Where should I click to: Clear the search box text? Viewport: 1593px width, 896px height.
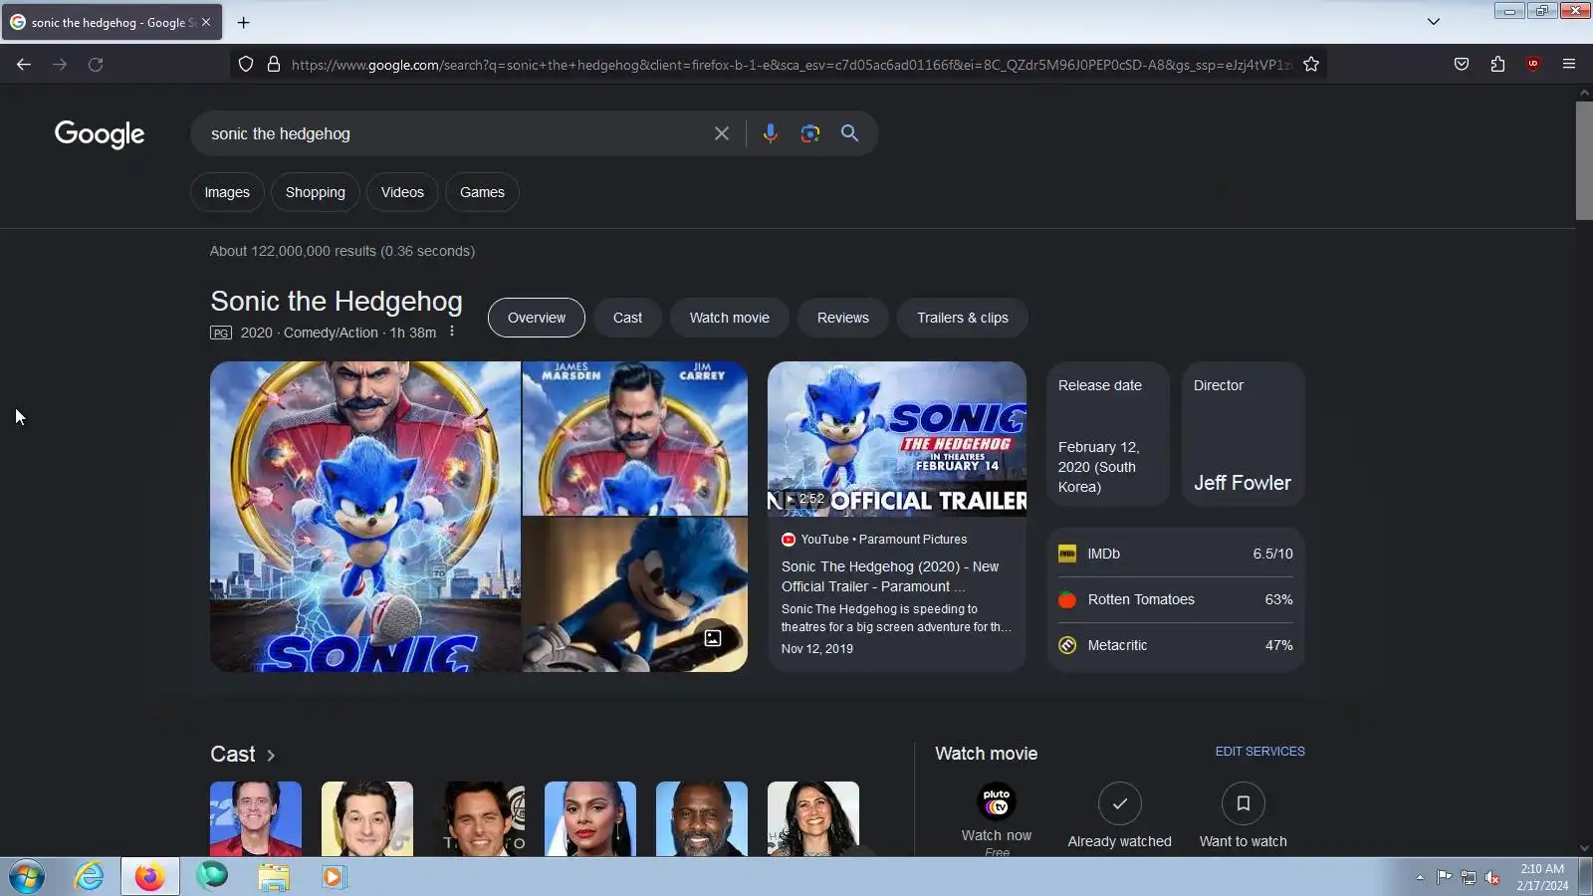click(x=722, y=133)
